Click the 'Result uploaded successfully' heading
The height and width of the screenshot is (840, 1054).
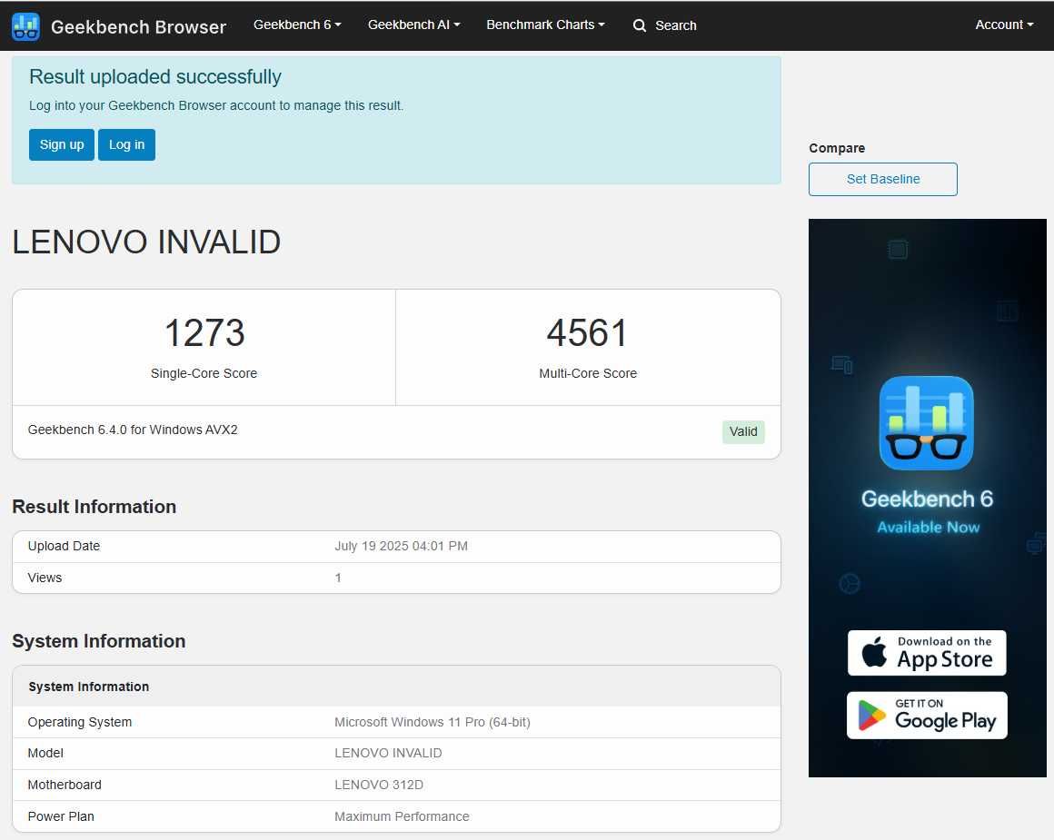point(155,77)
